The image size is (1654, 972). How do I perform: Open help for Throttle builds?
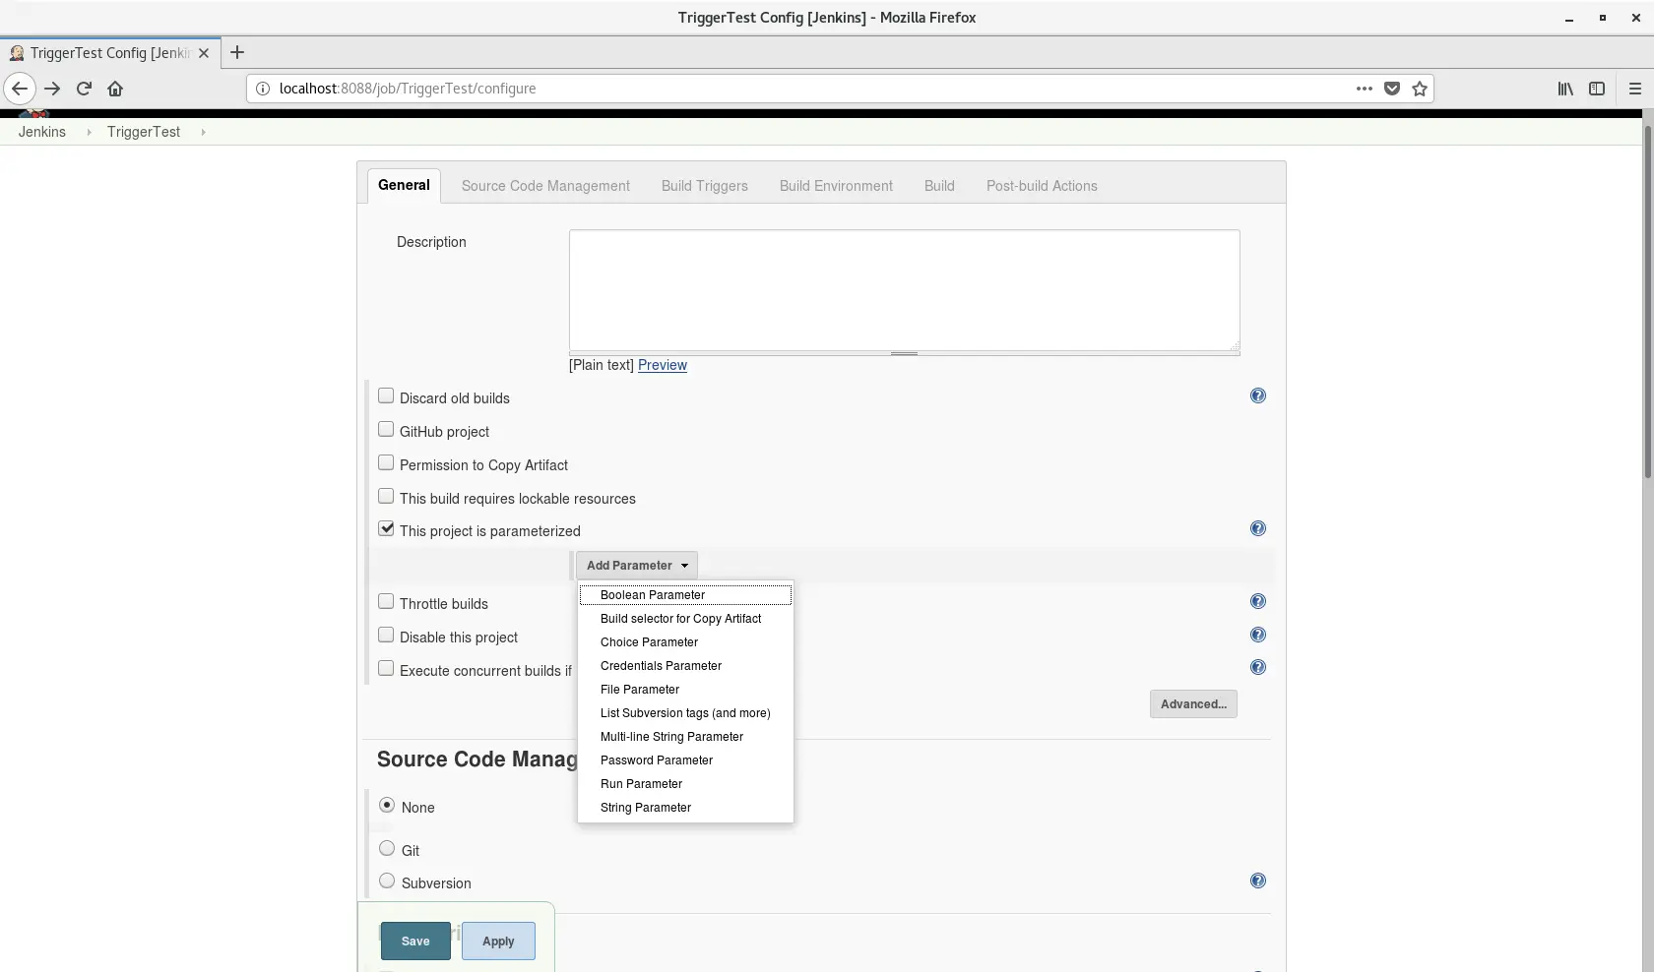point(1258,601)
